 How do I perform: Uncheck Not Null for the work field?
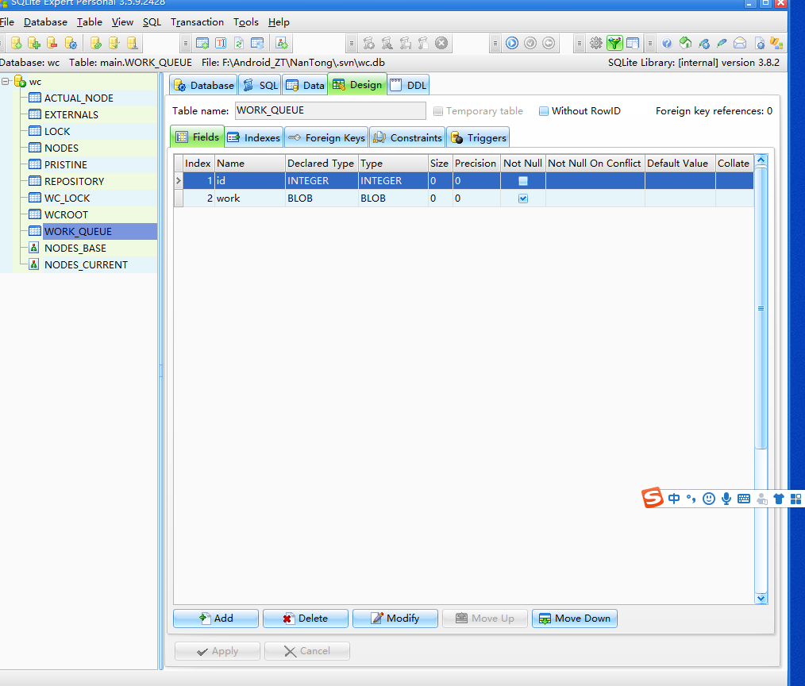[x=522, y=198]
